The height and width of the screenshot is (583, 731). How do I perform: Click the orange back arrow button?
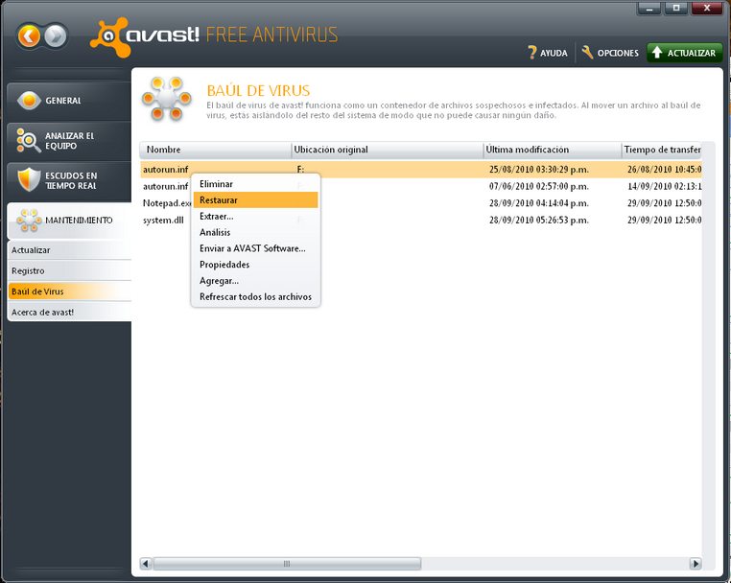pos(29,35)
